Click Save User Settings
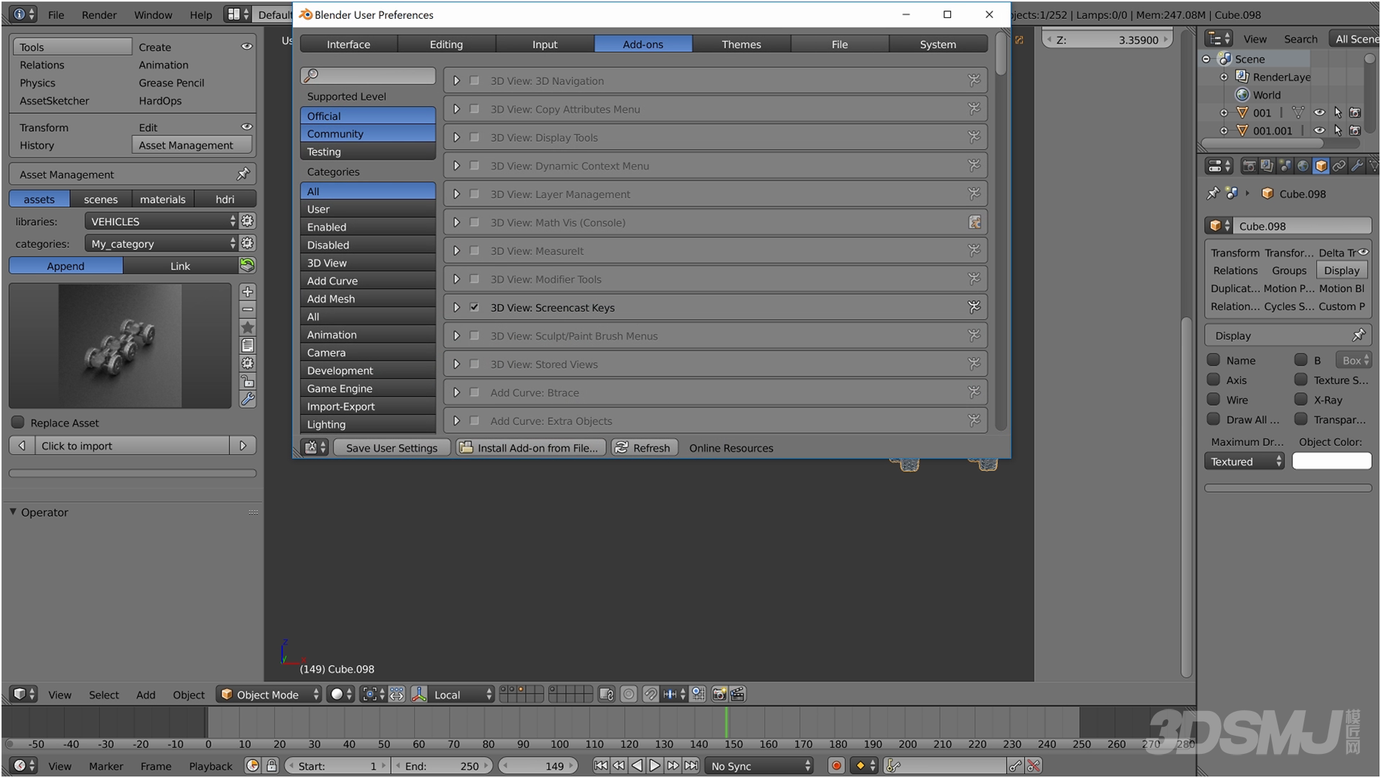The width and height of the screenshot is (1381, 778). [x=392, y=447]
